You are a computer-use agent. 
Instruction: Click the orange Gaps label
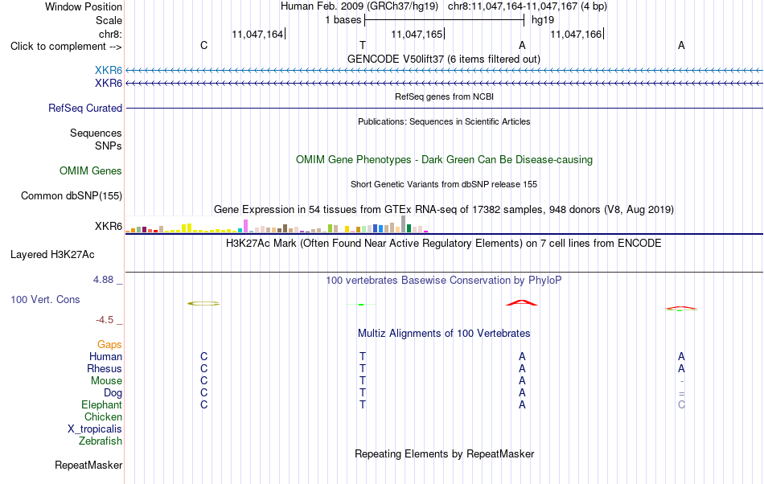[109, 345]
